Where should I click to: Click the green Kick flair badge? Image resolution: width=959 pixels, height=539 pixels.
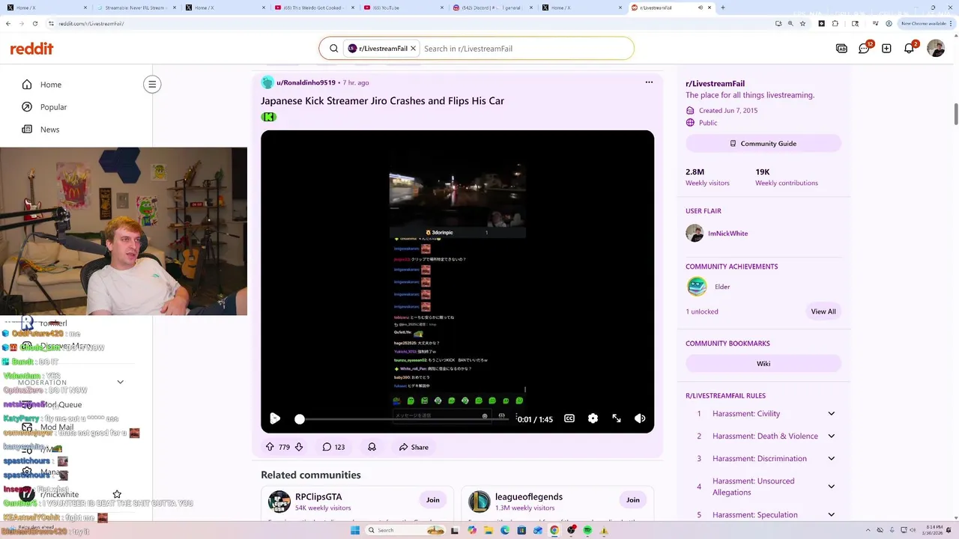[x=269, y=117]
